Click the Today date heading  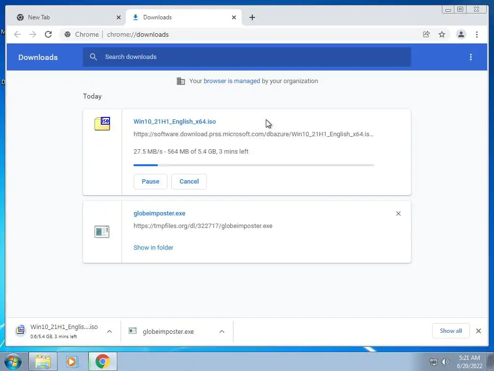click(x=92, y=96)
